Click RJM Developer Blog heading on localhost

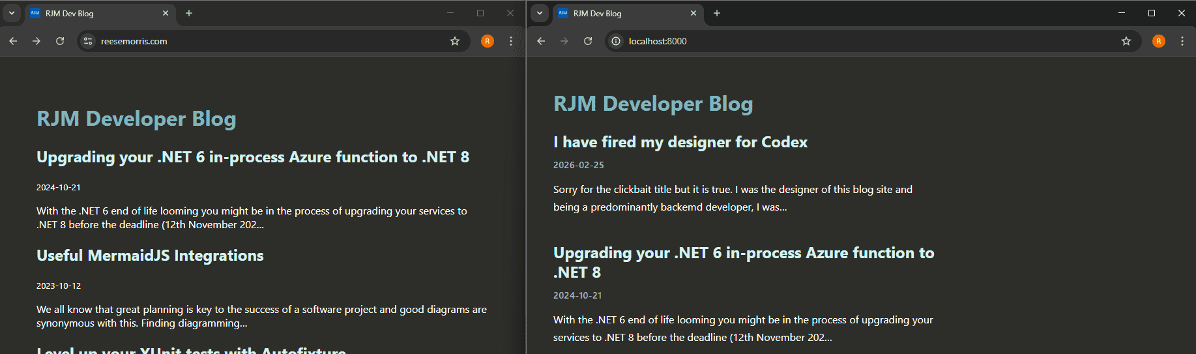[653, 104]
